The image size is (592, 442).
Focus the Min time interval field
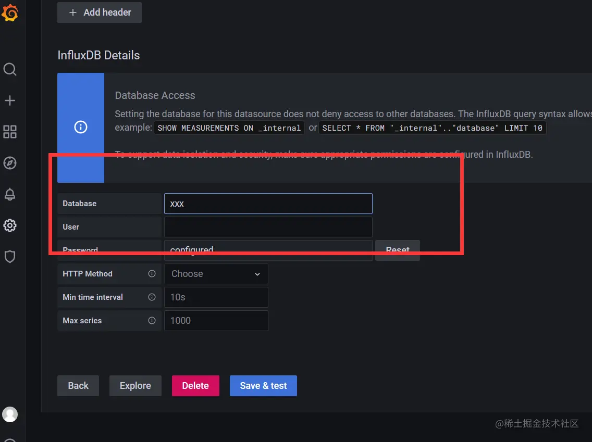216,297
